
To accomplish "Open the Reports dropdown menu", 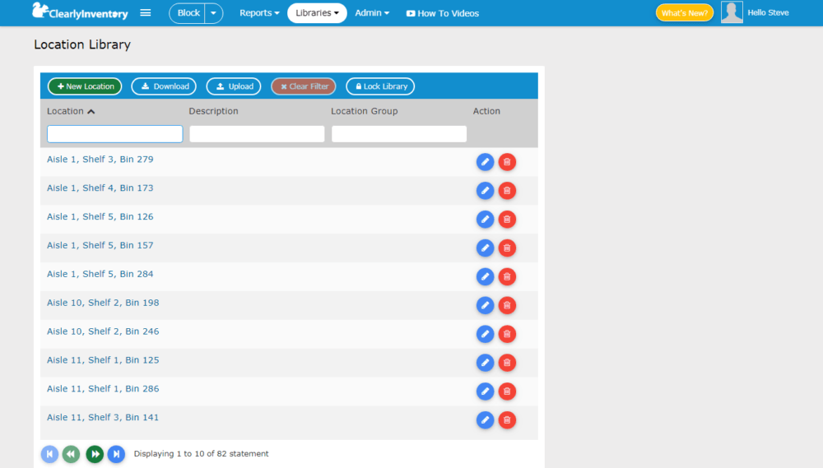I will [259, 13].
